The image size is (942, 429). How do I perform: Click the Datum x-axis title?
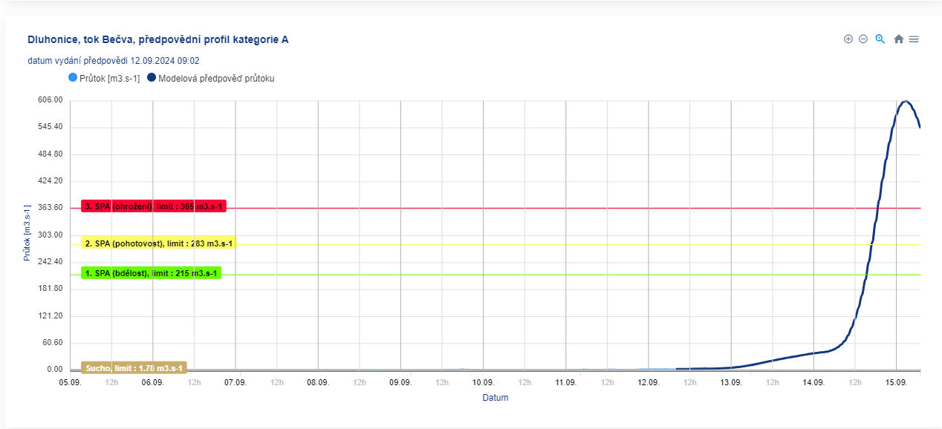coord(495,398)
